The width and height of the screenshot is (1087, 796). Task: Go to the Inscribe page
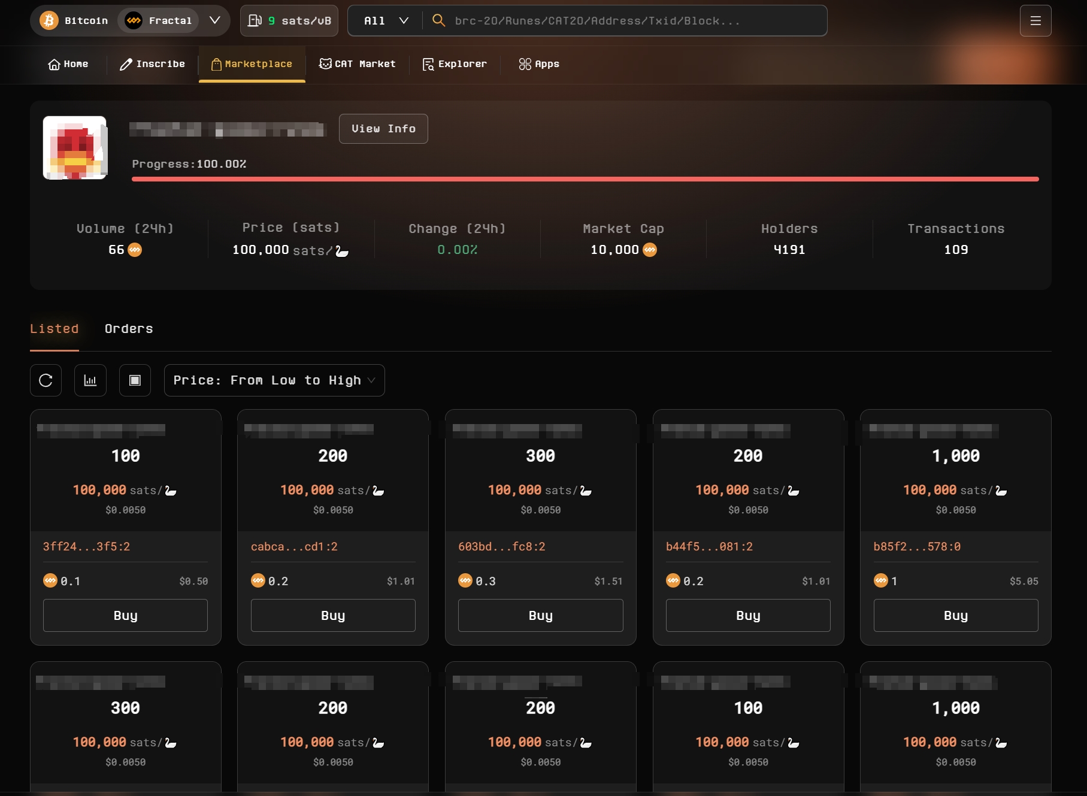[x=152, y=64]
